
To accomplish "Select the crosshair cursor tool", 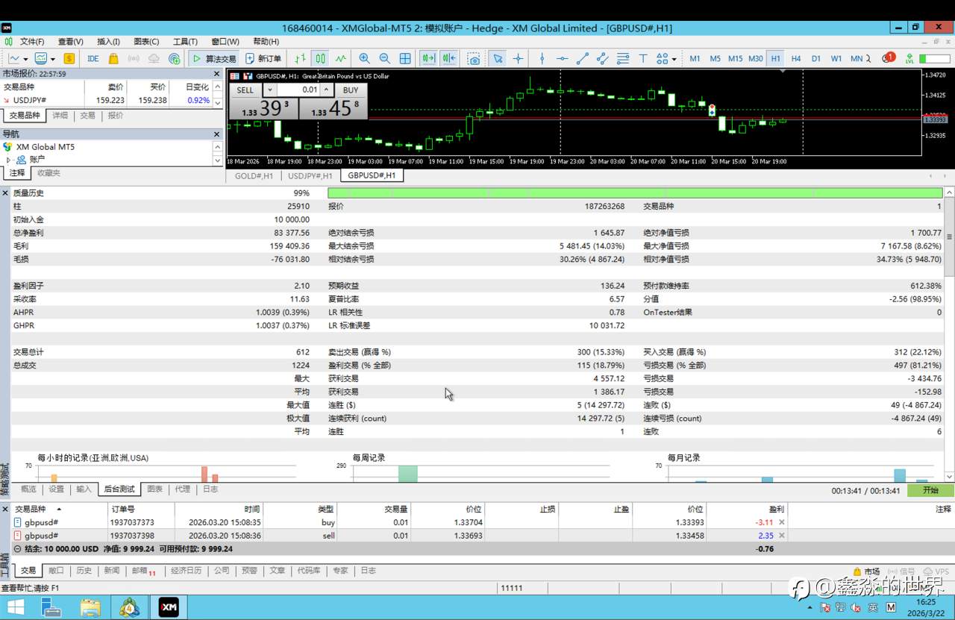I will (x=518, y=58).
